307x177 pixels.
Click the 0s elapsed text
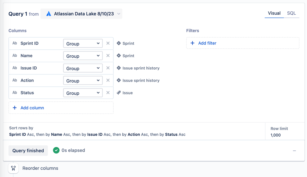tap(73, 150)
